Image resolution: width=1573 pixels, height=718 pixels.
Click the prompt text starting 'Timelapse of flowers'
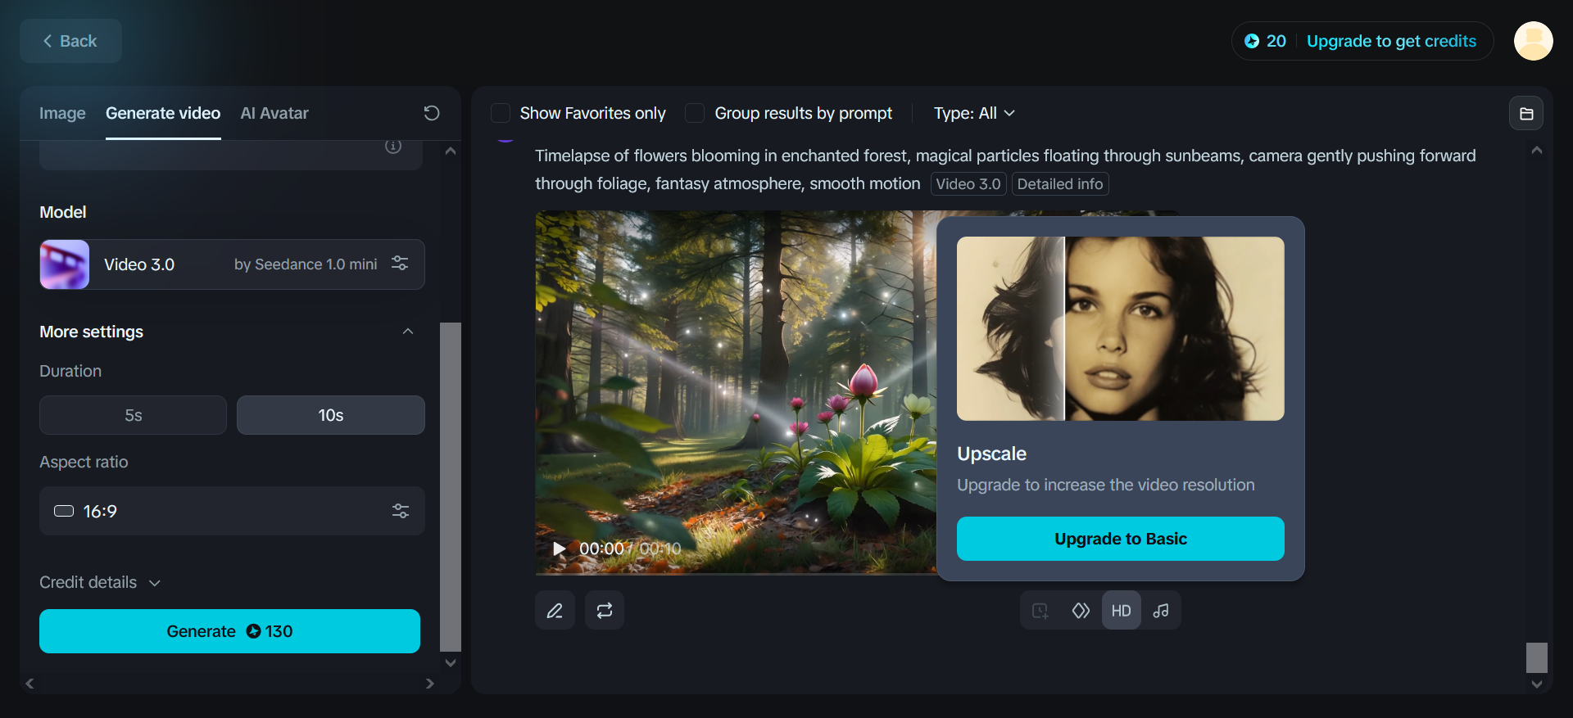point(1005,169)
